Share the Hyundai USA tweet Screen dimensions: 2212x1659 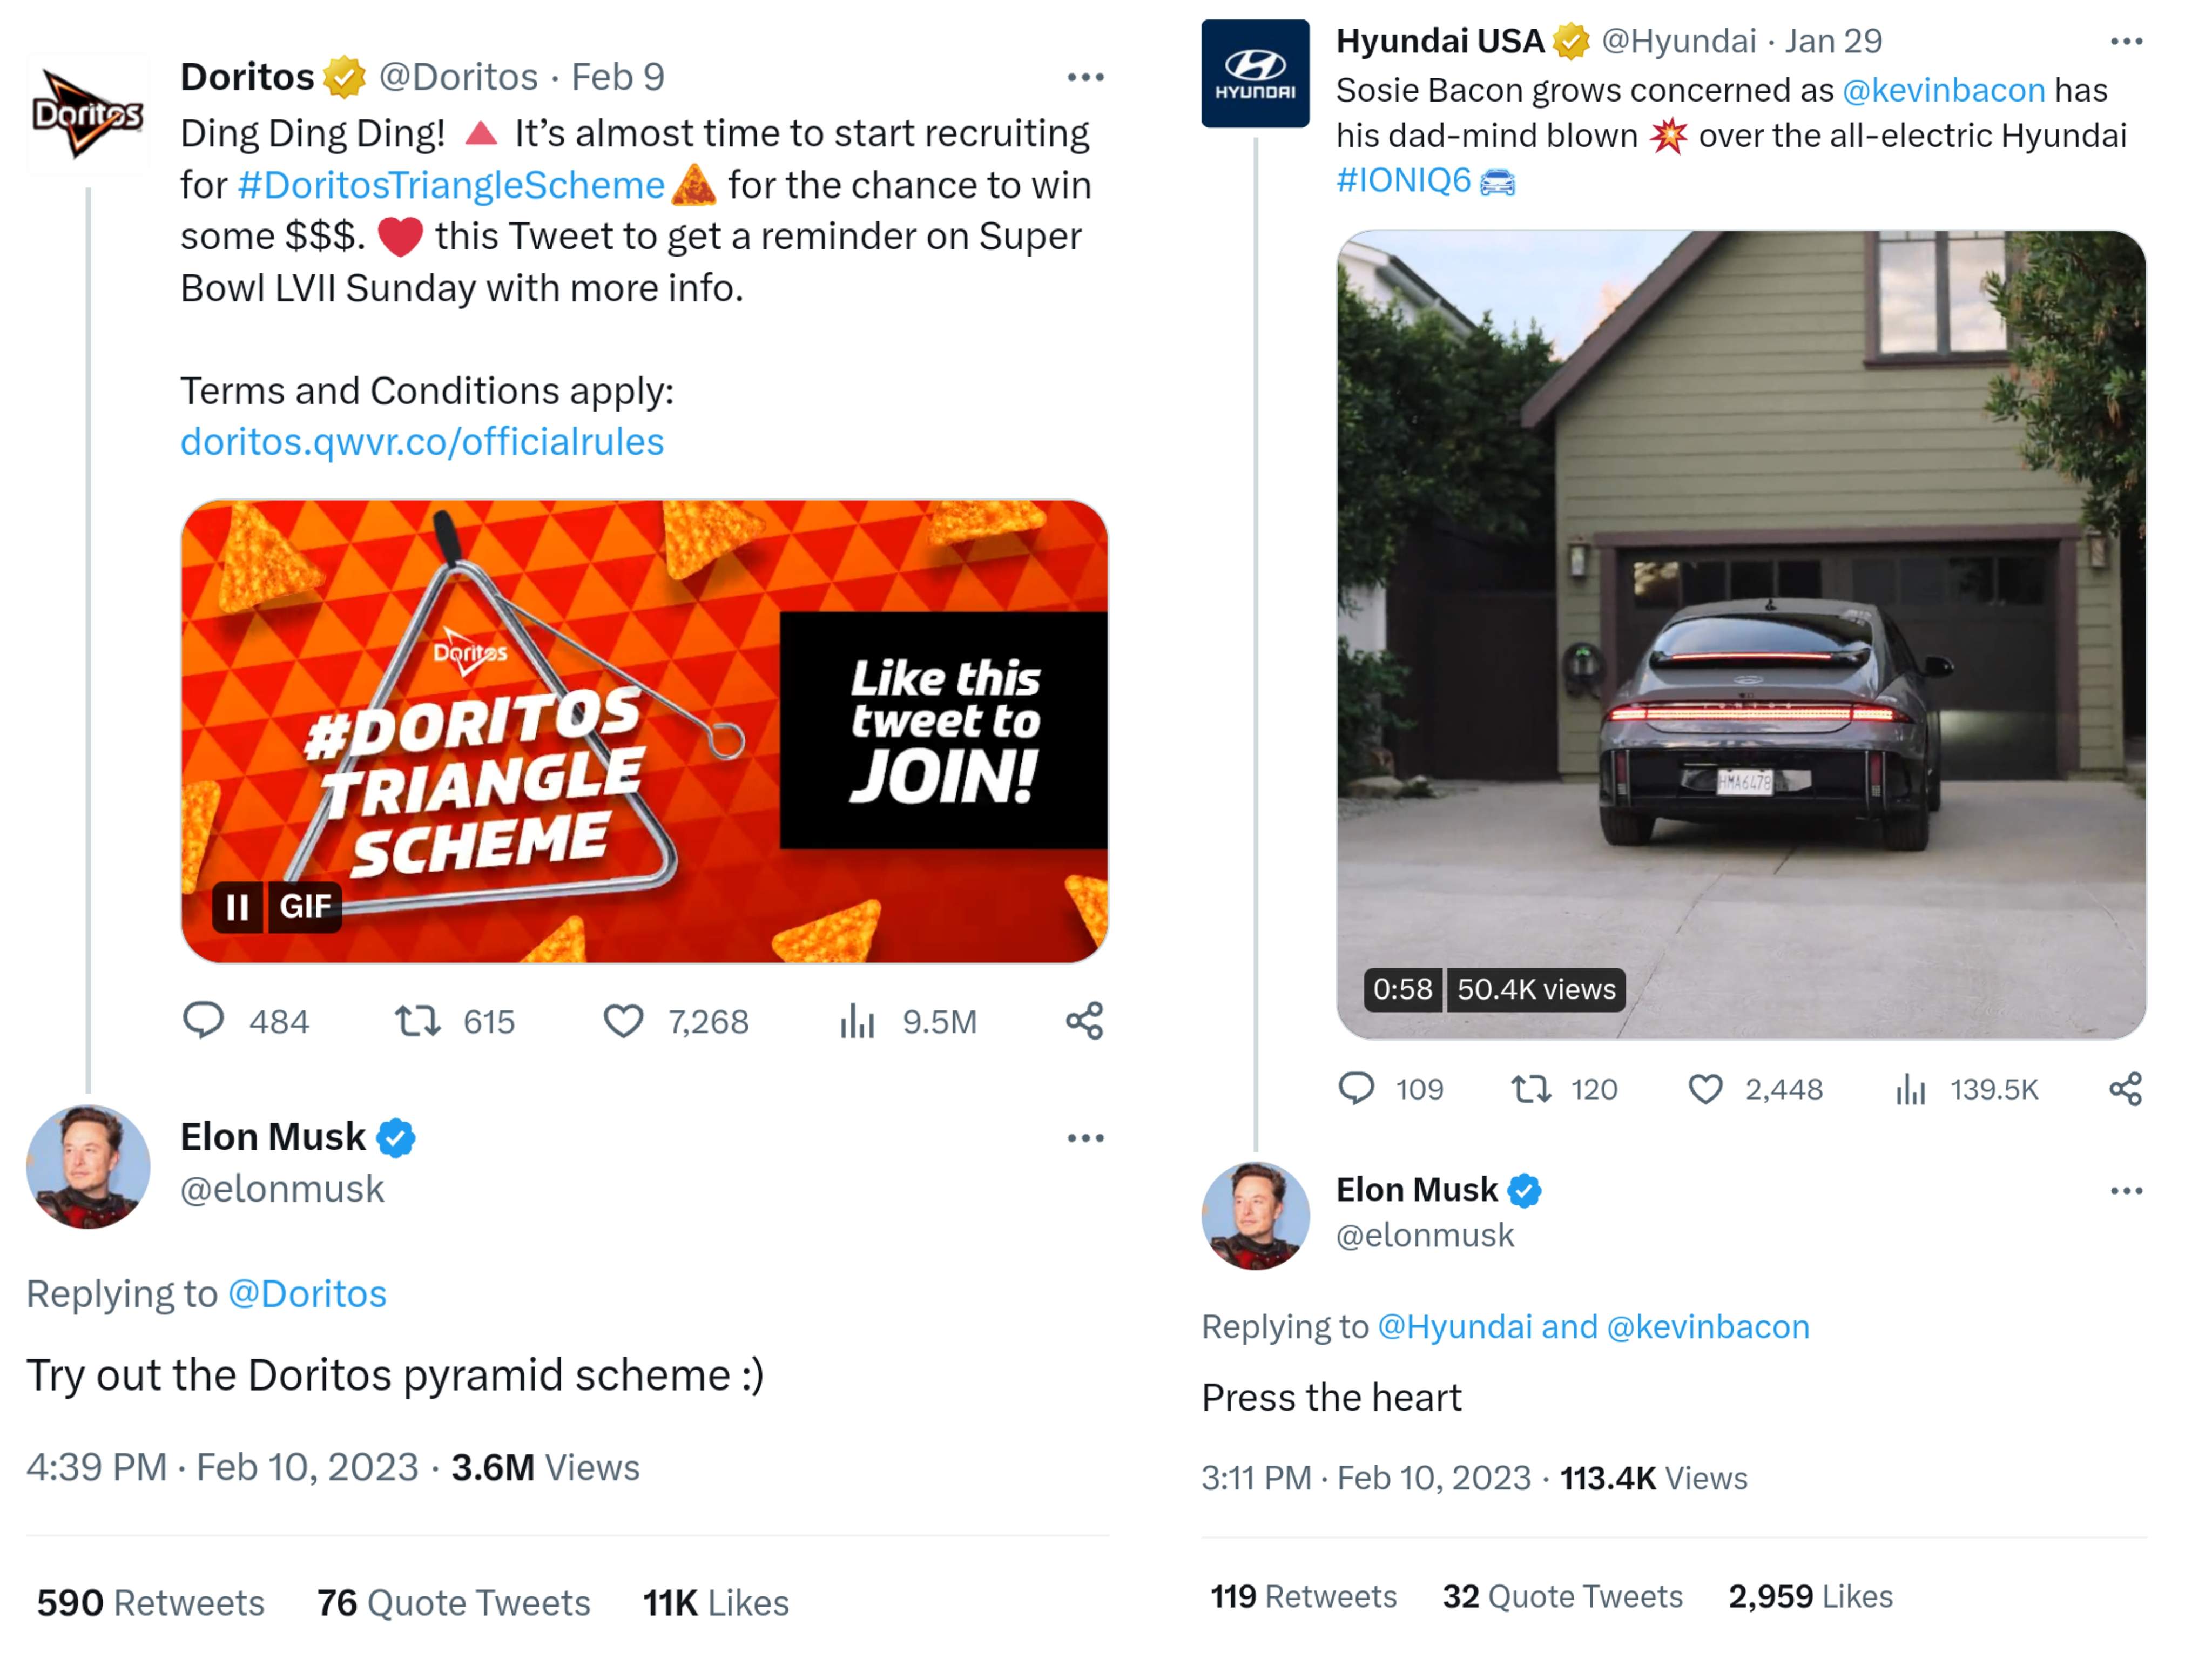pos(2125,1088)
